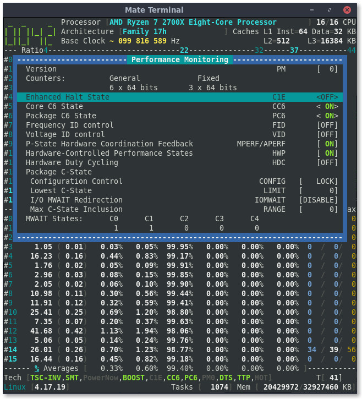Toggle Package C6 State PC6 < ON>
The height and width of the screenshot is (399, 362).
coord(327,116)
